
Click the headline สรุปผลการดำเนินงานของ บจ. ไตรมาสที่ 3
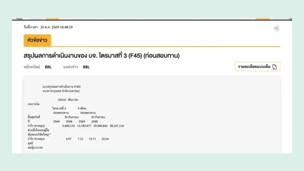tap(102, 56)
